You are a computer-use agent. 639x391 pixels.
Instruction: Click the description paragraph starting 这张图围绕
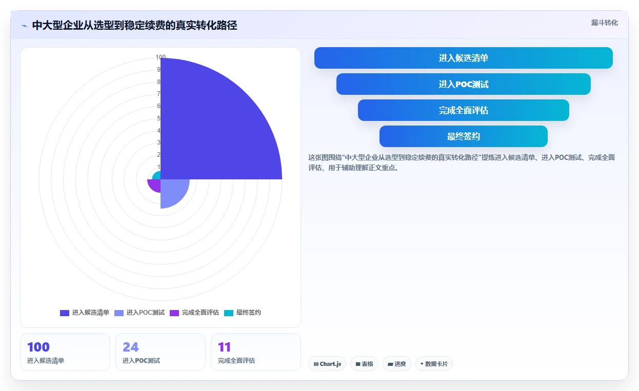462,162
